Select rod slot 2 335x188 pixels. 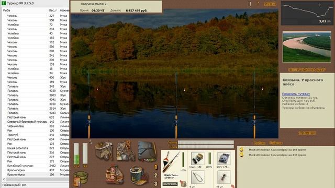point(156,175)
